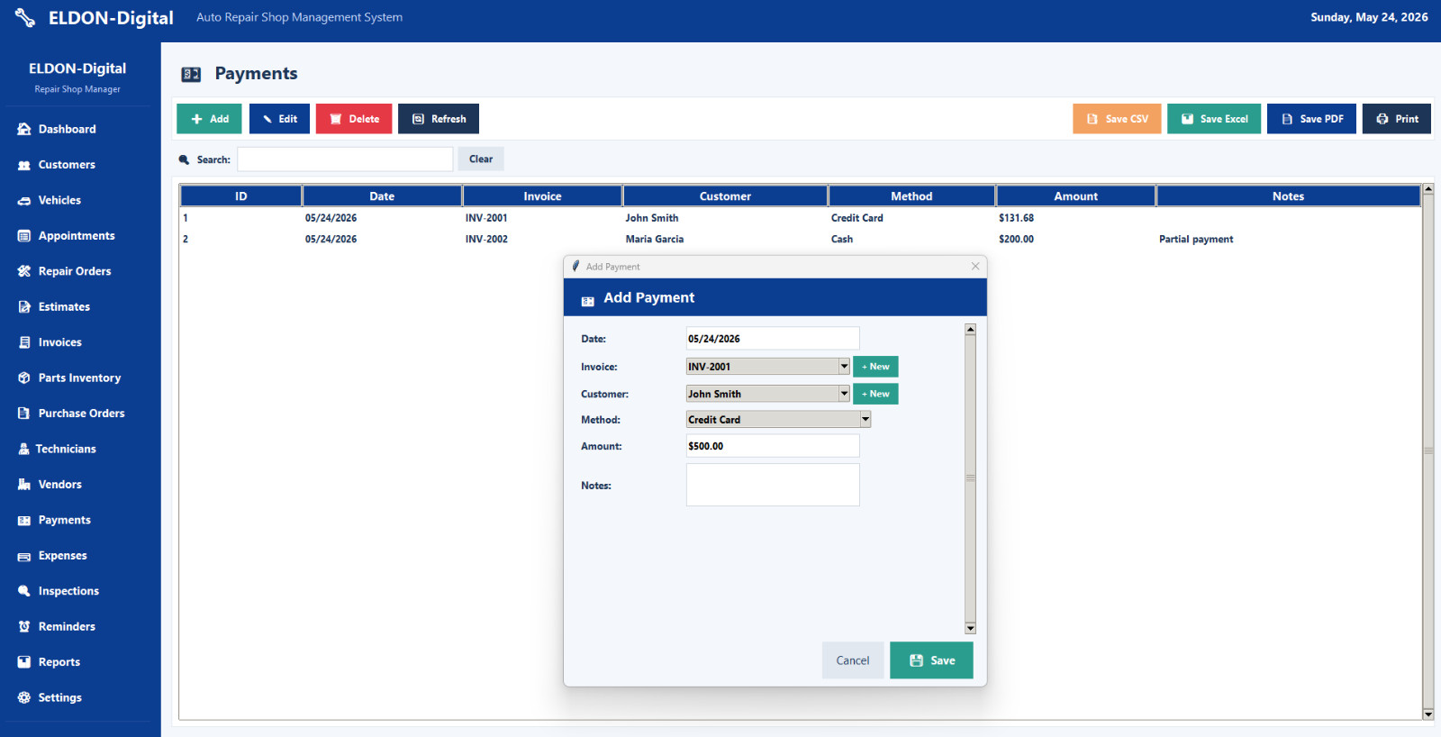Sort table by Amount column header
This screenshot has width=1441, height=737.
(x=1075, y=196)
